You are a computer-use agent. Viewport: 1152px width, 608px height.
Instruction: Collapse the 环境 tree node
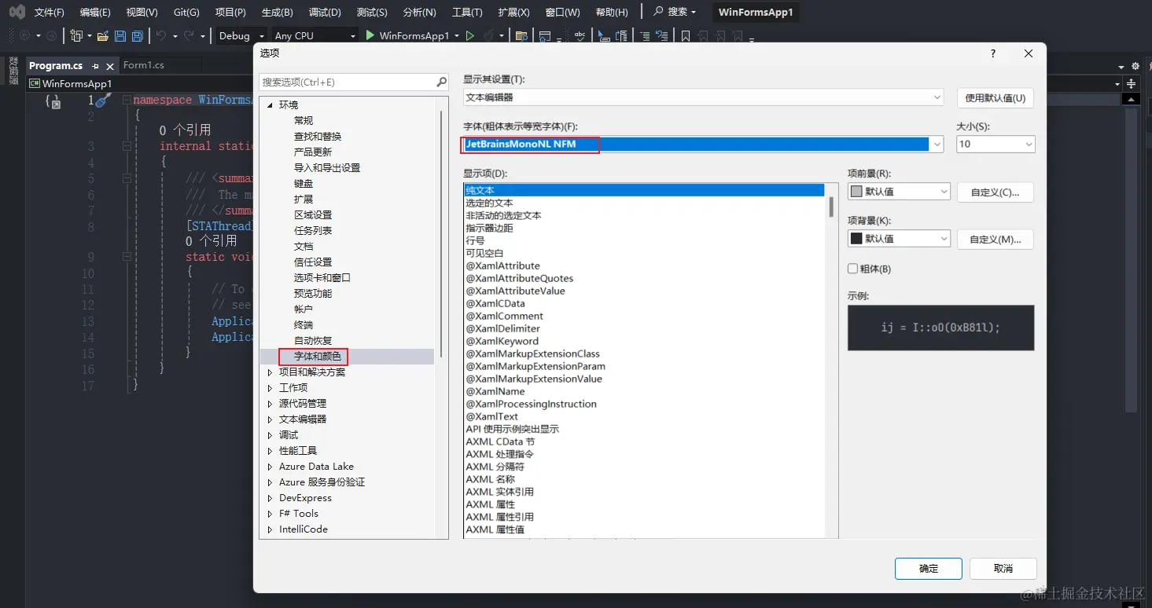coord(270,104)
